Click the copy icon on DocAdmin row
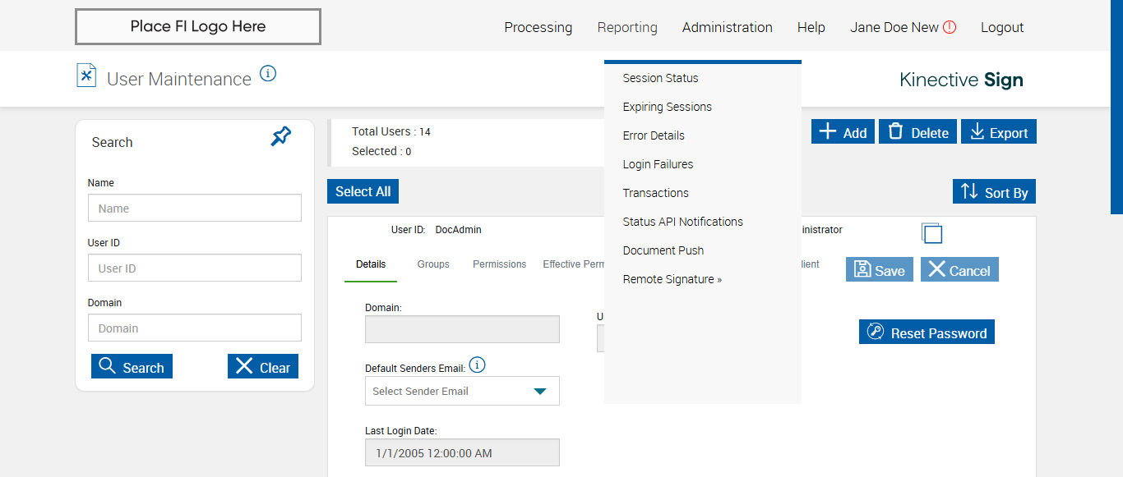The image size is (1123, 477). pos(931,233)
